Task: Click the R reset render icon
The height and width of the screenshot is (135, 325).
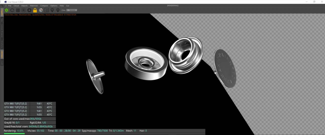Action: coord(24,10)
